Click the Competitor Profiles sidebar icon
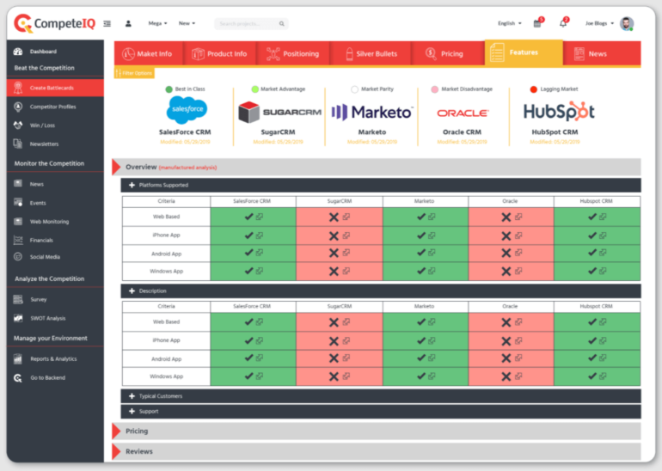 pos(19,107)
